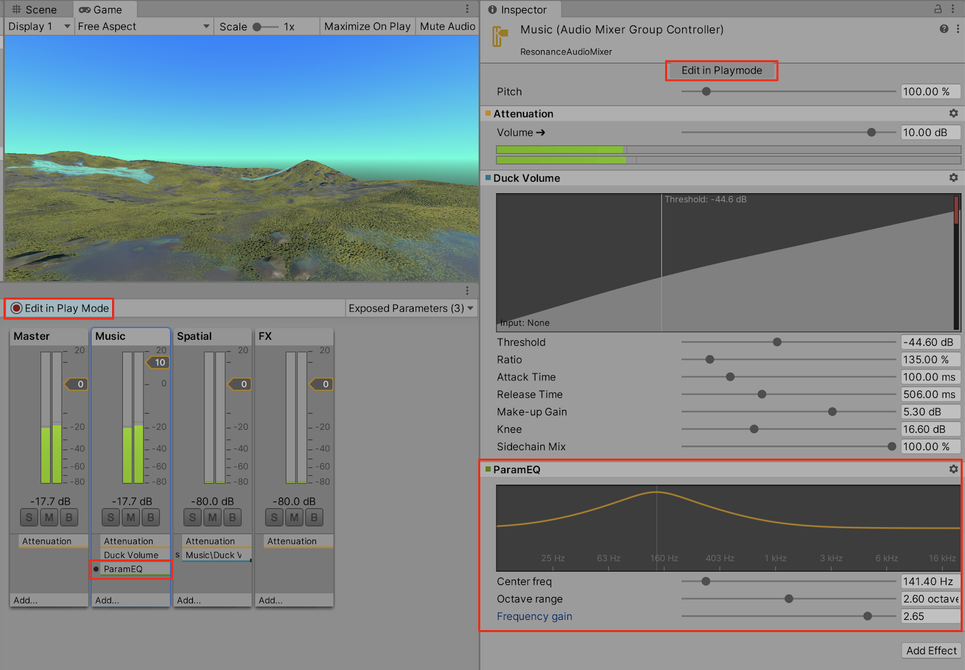Expand the Free Aspect dropdown
Image resolution: width=965 pixels, height=670 pixels.
coord(144,27)
